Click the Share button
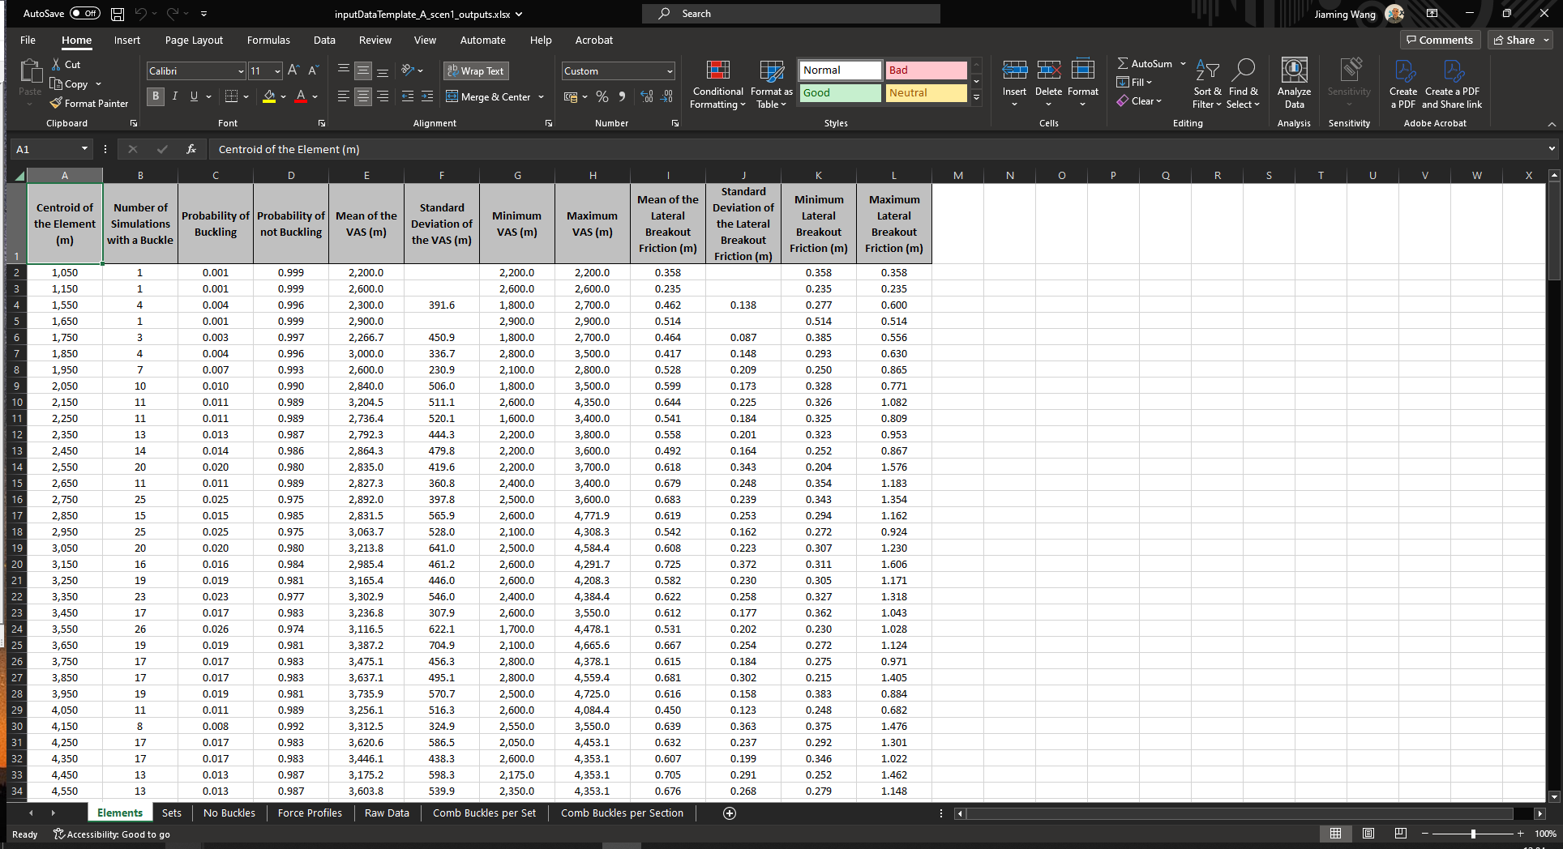Image resolution: width=1563 pixels, height=849 pixels. [x=1521, y=40]
